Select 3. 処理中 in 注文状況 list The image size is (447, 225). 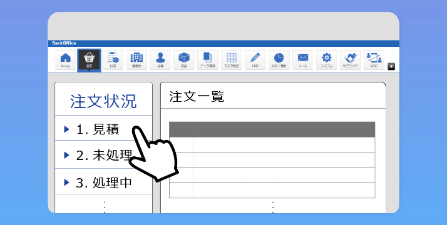(103, 182)
